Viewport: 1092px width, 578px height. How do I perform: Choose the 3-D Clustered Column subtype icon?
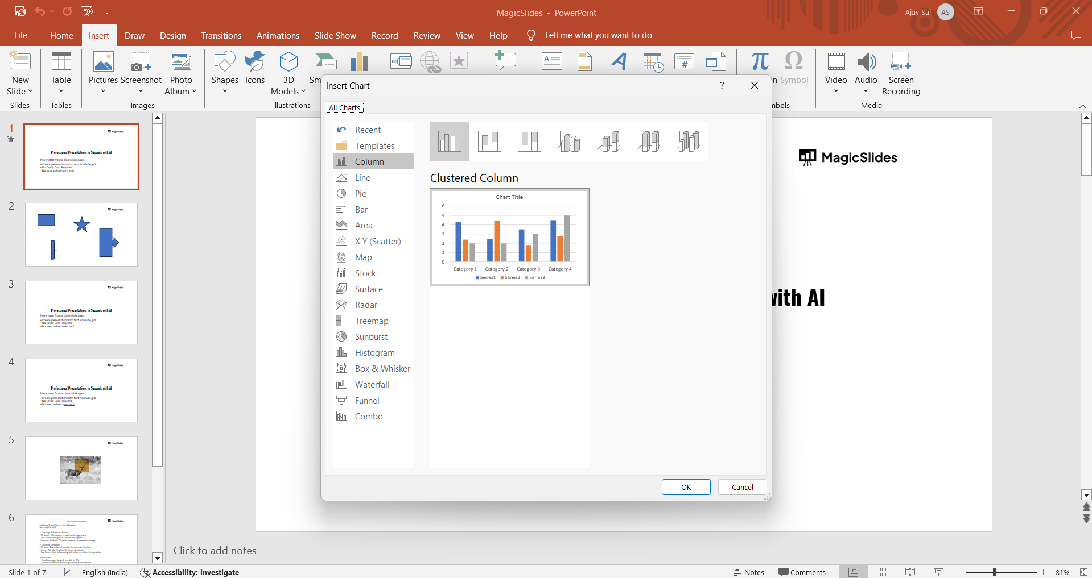click(569, 141)
